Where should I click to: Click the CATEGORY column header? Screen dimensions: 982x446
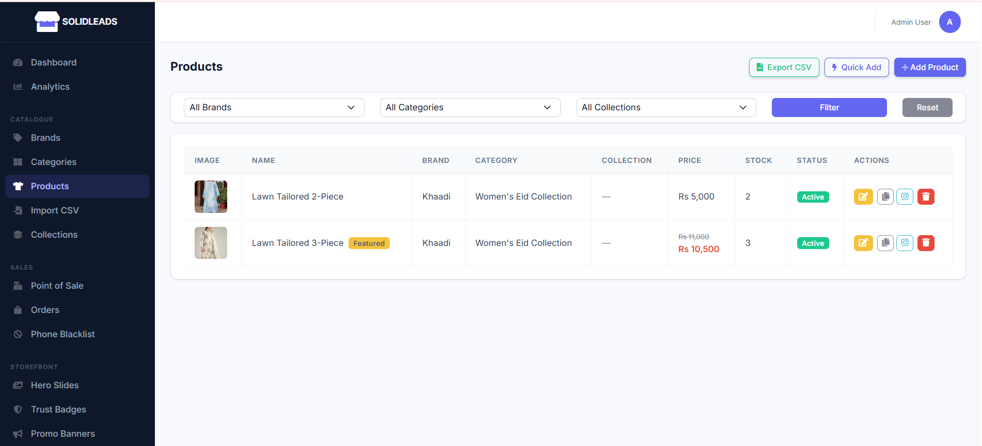click(496, 160)
